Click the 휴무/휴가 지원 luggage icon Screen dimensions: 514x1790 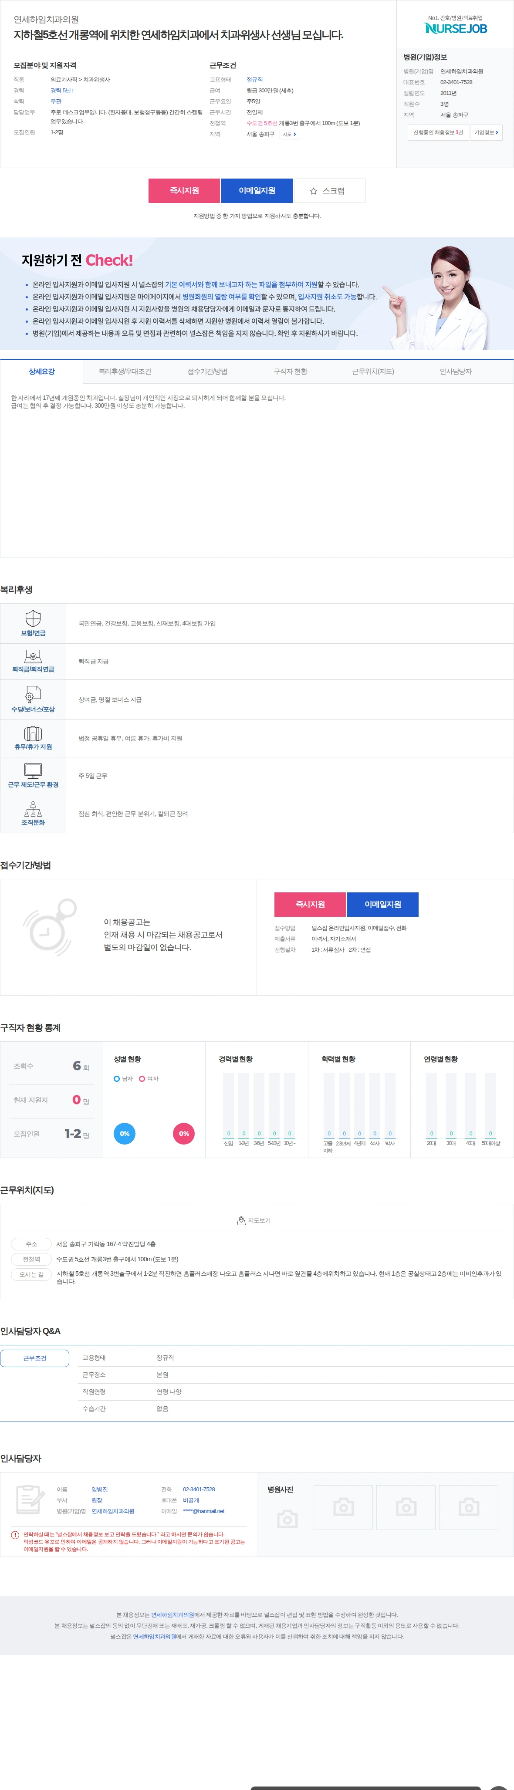pos(33,733)
